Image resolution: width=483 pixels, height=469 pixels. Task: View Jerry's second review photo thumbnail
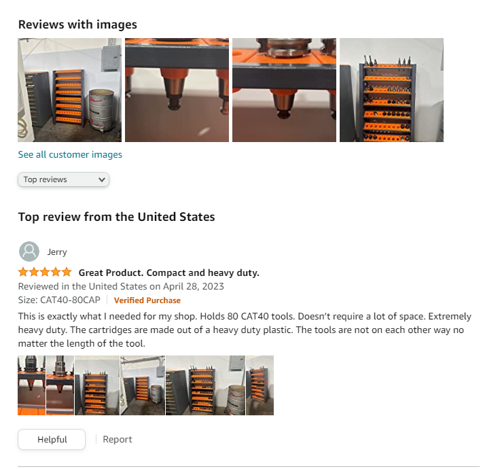(60, 385)
